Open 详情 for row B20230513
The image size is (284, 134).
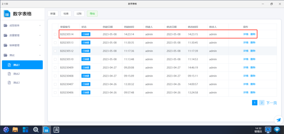[x=246, y=43]
